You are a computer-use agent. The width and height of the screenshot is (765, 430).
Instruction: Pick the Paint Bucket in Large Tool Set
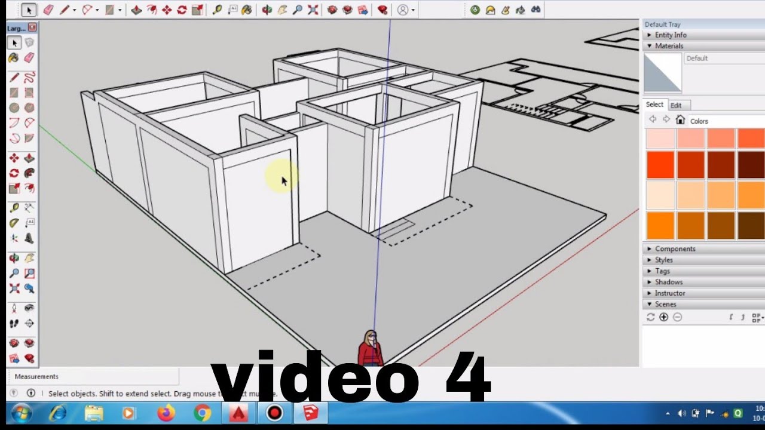[14, 57]
